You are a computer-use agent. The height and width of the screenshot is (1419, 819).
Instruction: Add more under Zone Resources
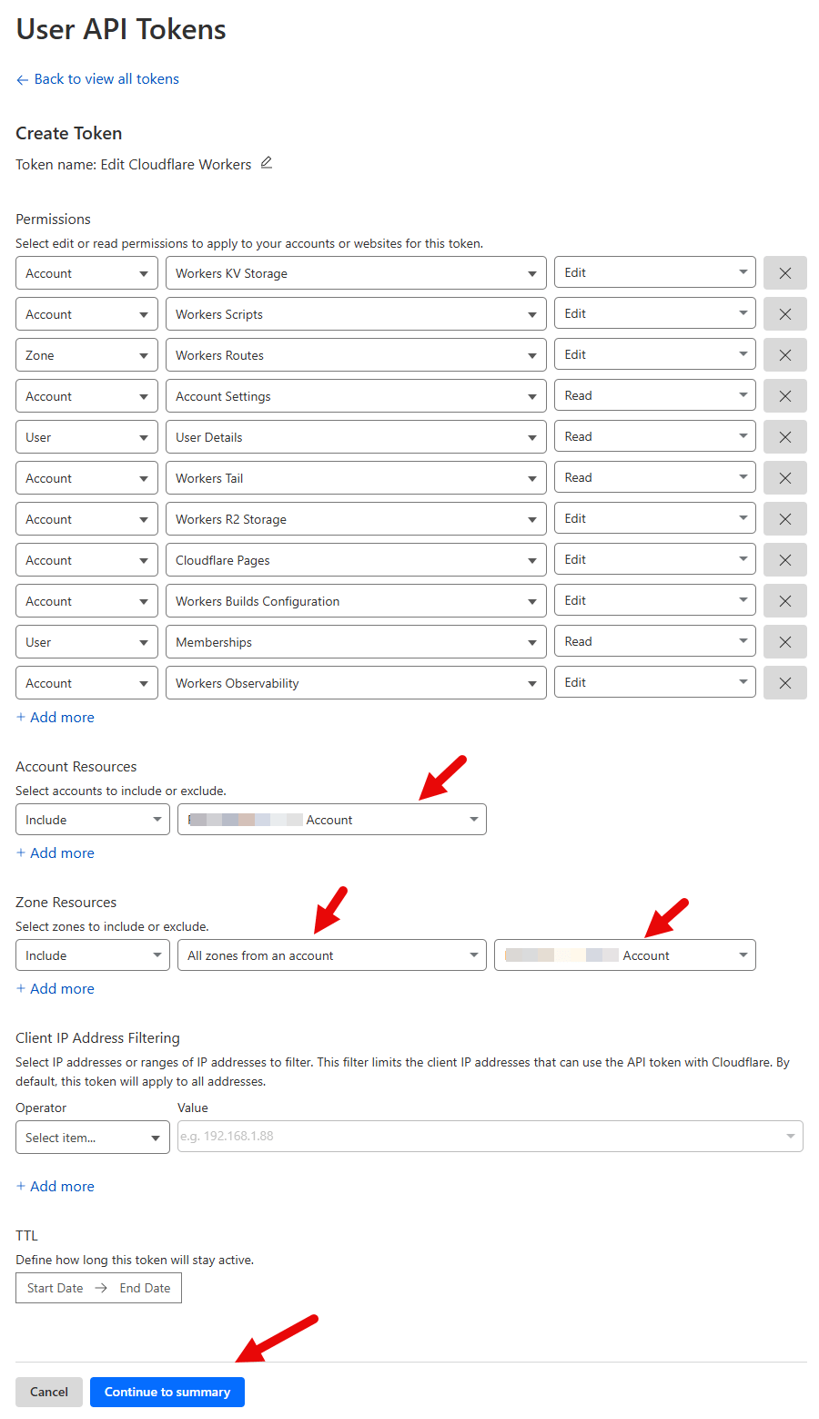tap(56, 989)
